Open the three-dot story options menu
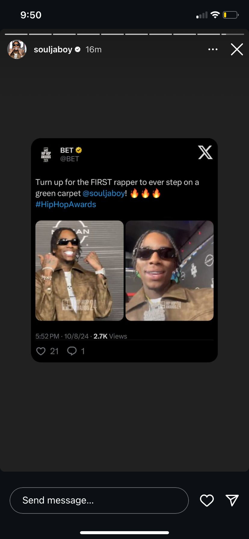Screen dimensions: 249x539 coord(213,49)
